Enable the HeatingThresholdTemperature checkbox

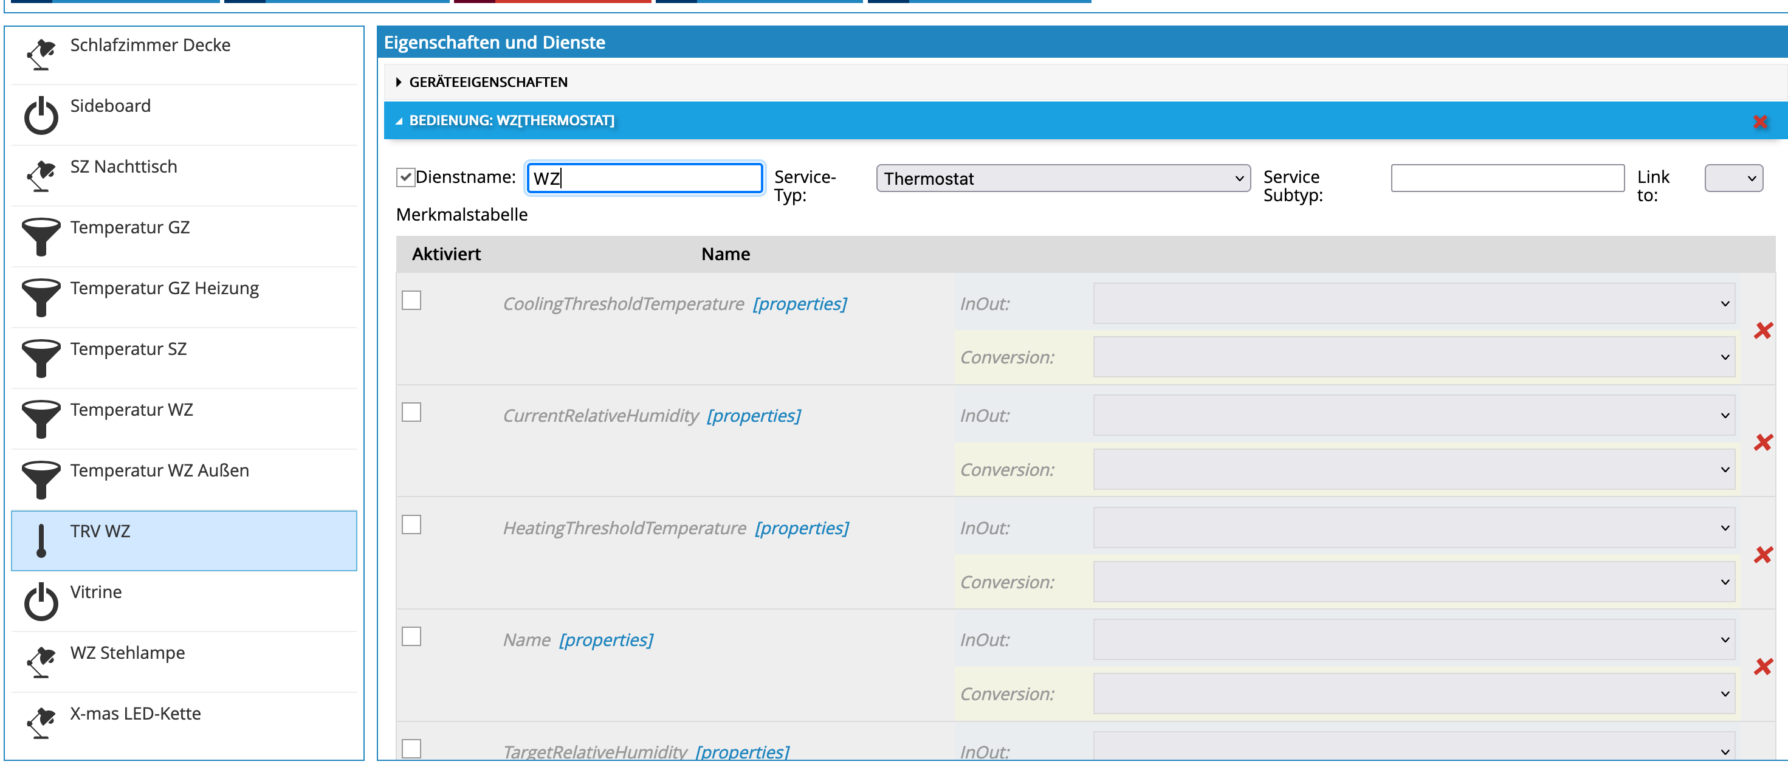(411, 525)
